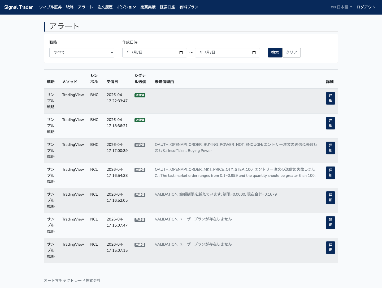
Task: Open 詳細 for the 16:52:05 NCL alert
Action: pos(331,198)
